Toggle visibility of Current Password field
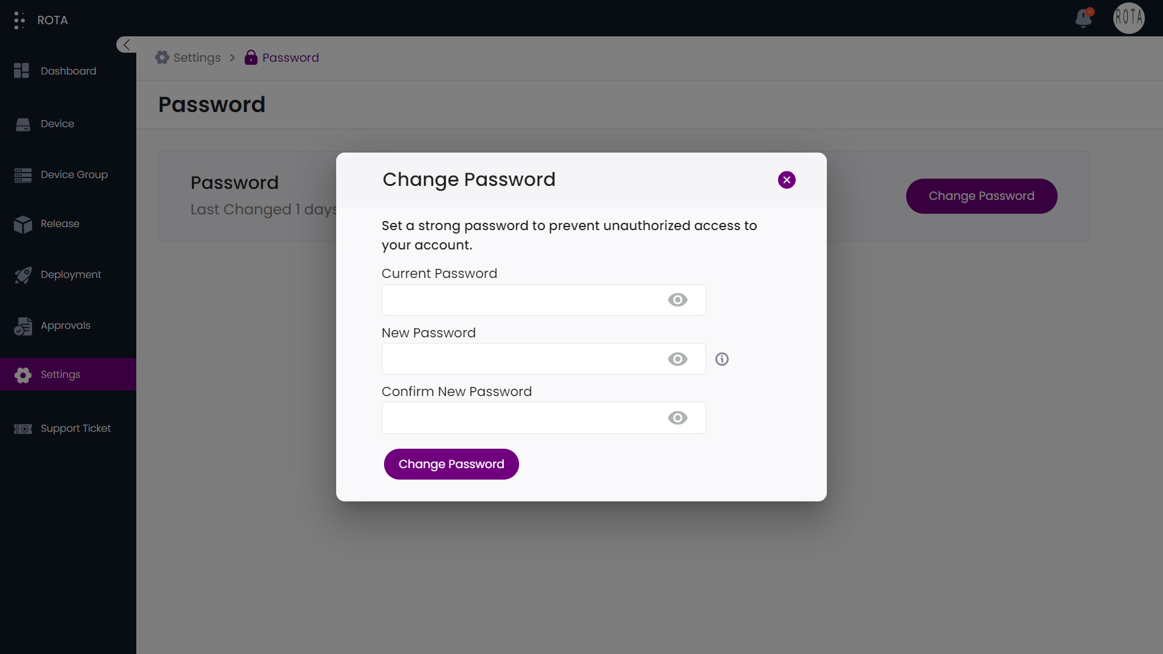This screenshot has width=1163, height=654. [x=677, y=300]
